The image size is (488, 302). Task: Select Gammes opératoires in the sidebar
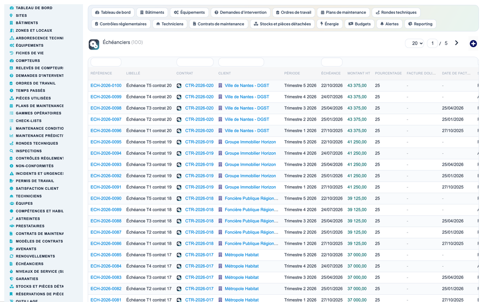pyautogui.click(x=39, y=113)
